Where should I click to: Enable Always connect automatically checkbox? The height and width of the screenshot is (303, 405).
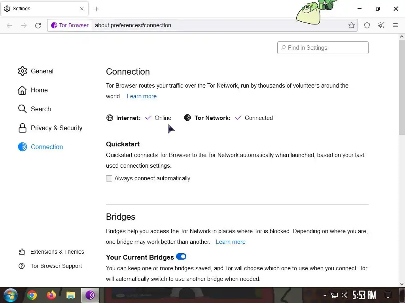point(109,178)
